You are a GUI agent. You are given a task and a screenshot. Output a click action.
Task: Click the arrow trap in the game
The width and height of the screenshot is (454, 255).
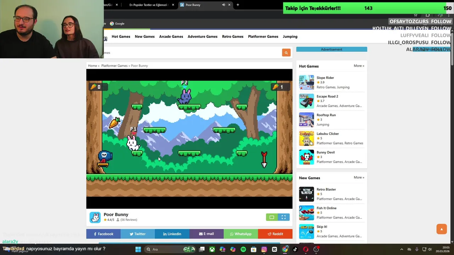tap(264, 159)
